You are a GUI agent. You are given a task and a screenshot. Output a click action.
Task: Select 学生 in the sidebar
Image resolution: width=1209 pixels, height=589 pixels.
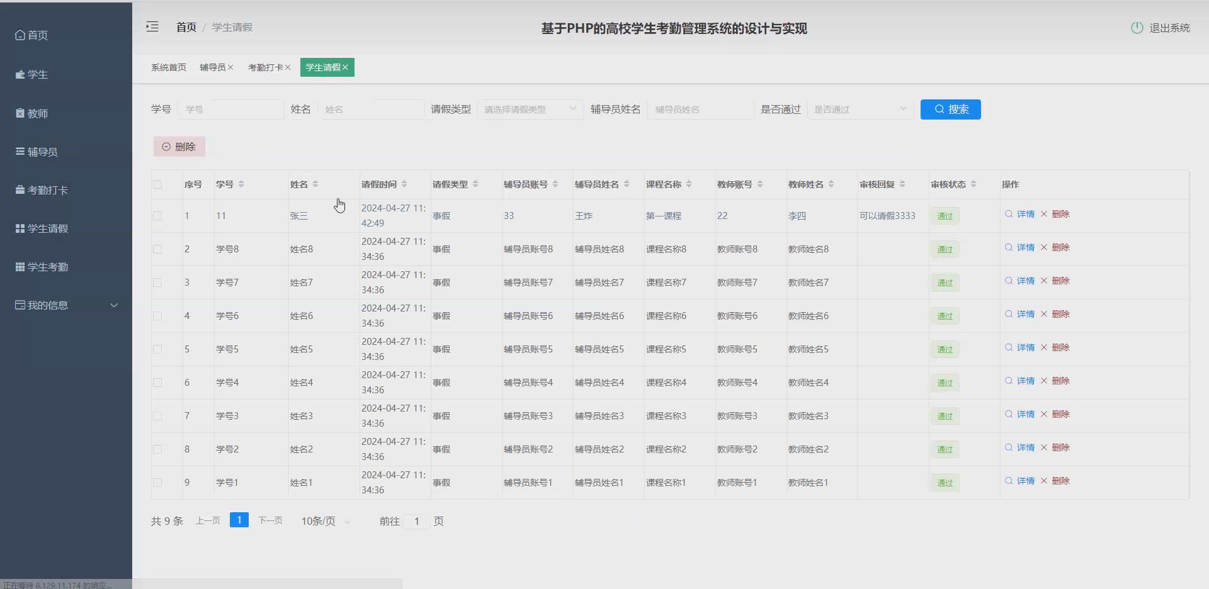point(37,74)
